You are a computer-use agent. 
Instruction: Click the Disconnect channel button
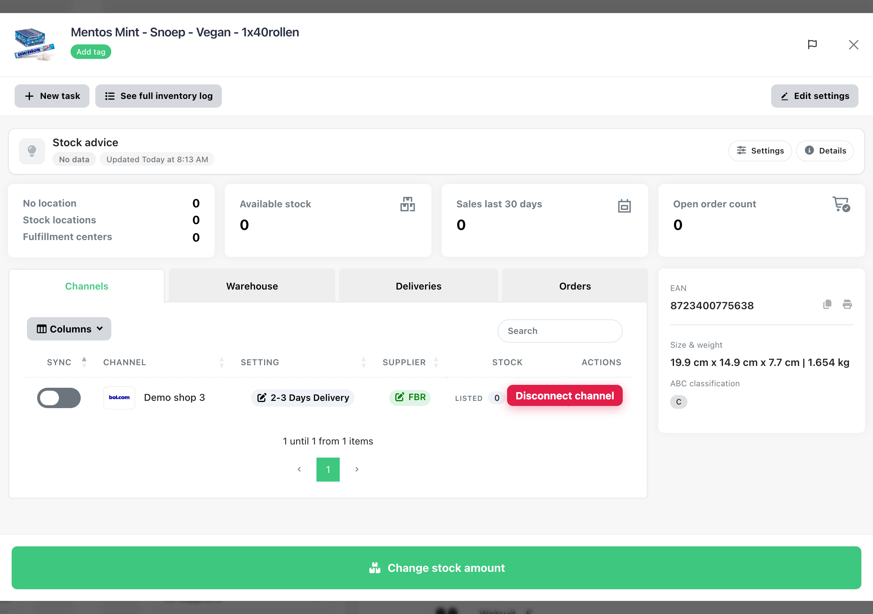[565, 396]
